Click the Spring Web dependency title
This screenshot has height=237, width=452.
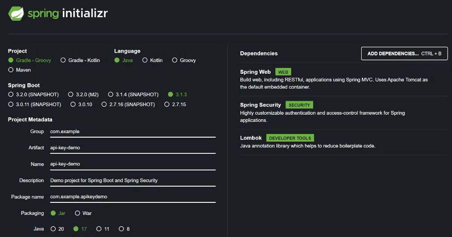pos(255,72)
